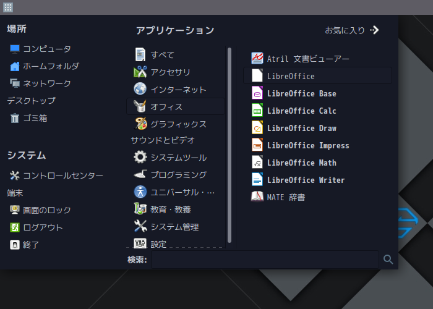The height and width of the screenshot is (309, 433).
Task: Click the コンピュータ monitor icon
Action: pyautogui.click(x=15, y=49)
